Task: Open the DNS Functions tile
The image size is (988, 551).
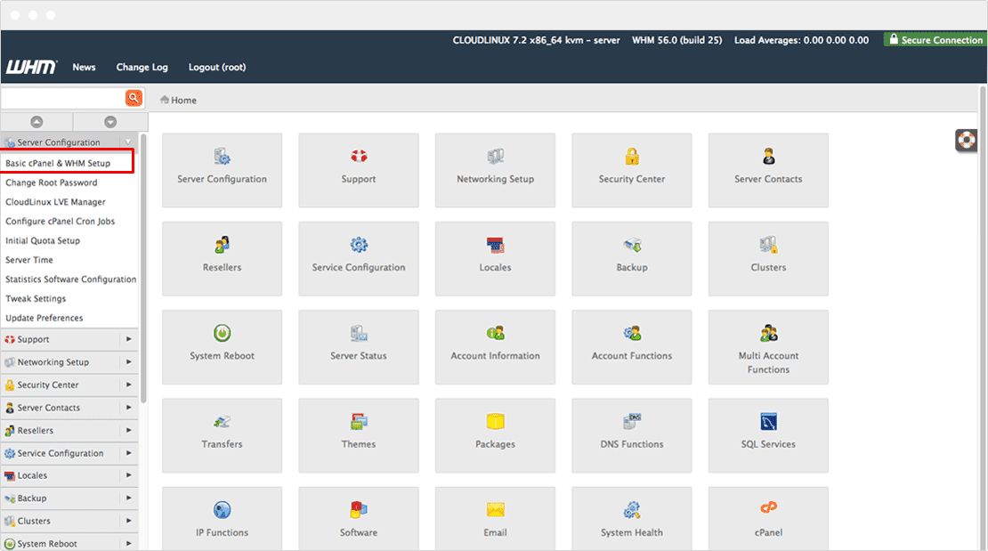Action: click(631, 435)
